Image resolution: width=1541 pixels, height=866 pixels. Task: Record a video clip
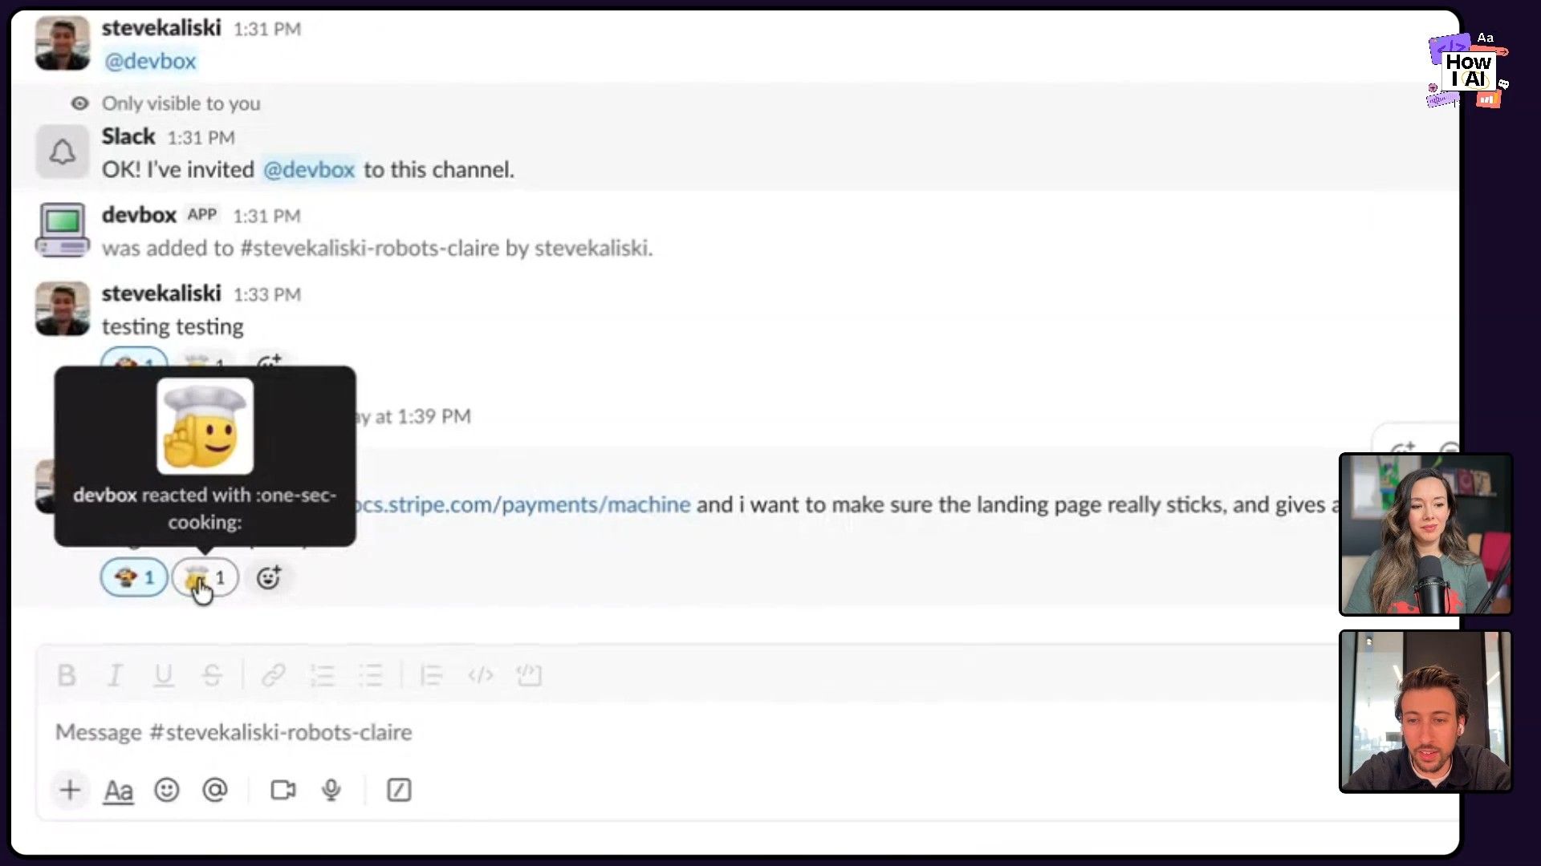[283, 791]
